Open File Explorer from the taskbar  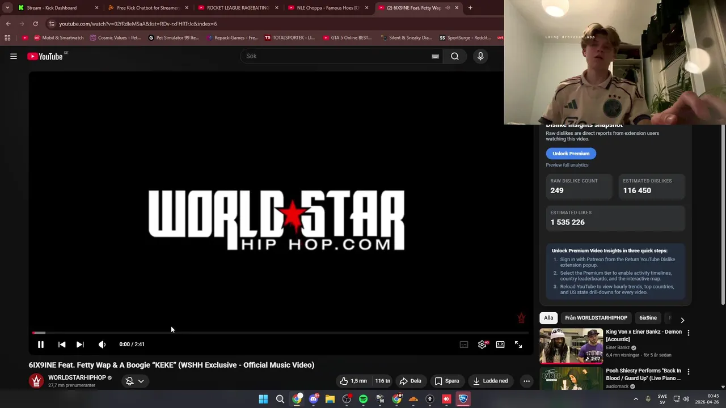click(x=330, y=399)
